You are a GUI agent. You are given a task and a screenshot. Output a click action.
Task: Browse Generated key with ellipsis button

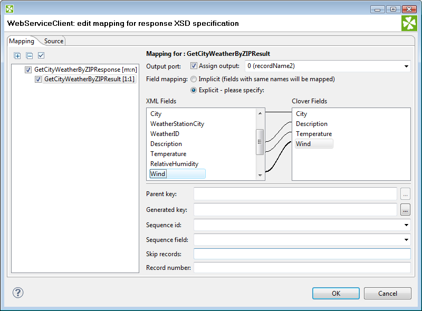[x=405, y=210]
